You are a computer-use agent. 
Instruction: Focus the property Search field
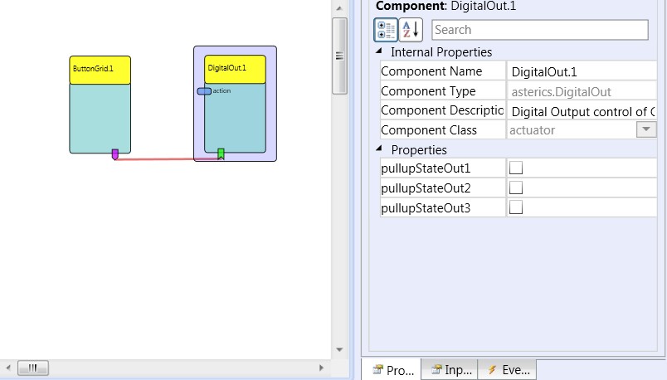[x=540, y=30]
